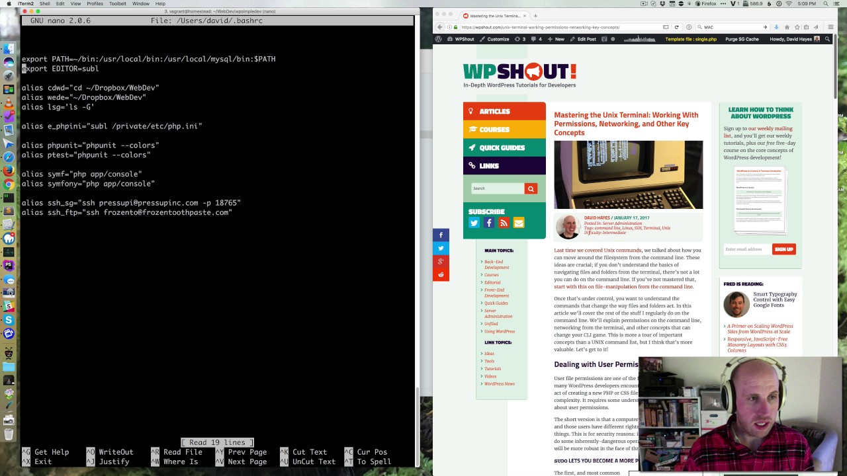Screen dimensions: 847x476
Task: Click Purge SG Cache
Action: click(x=742, y=39)
